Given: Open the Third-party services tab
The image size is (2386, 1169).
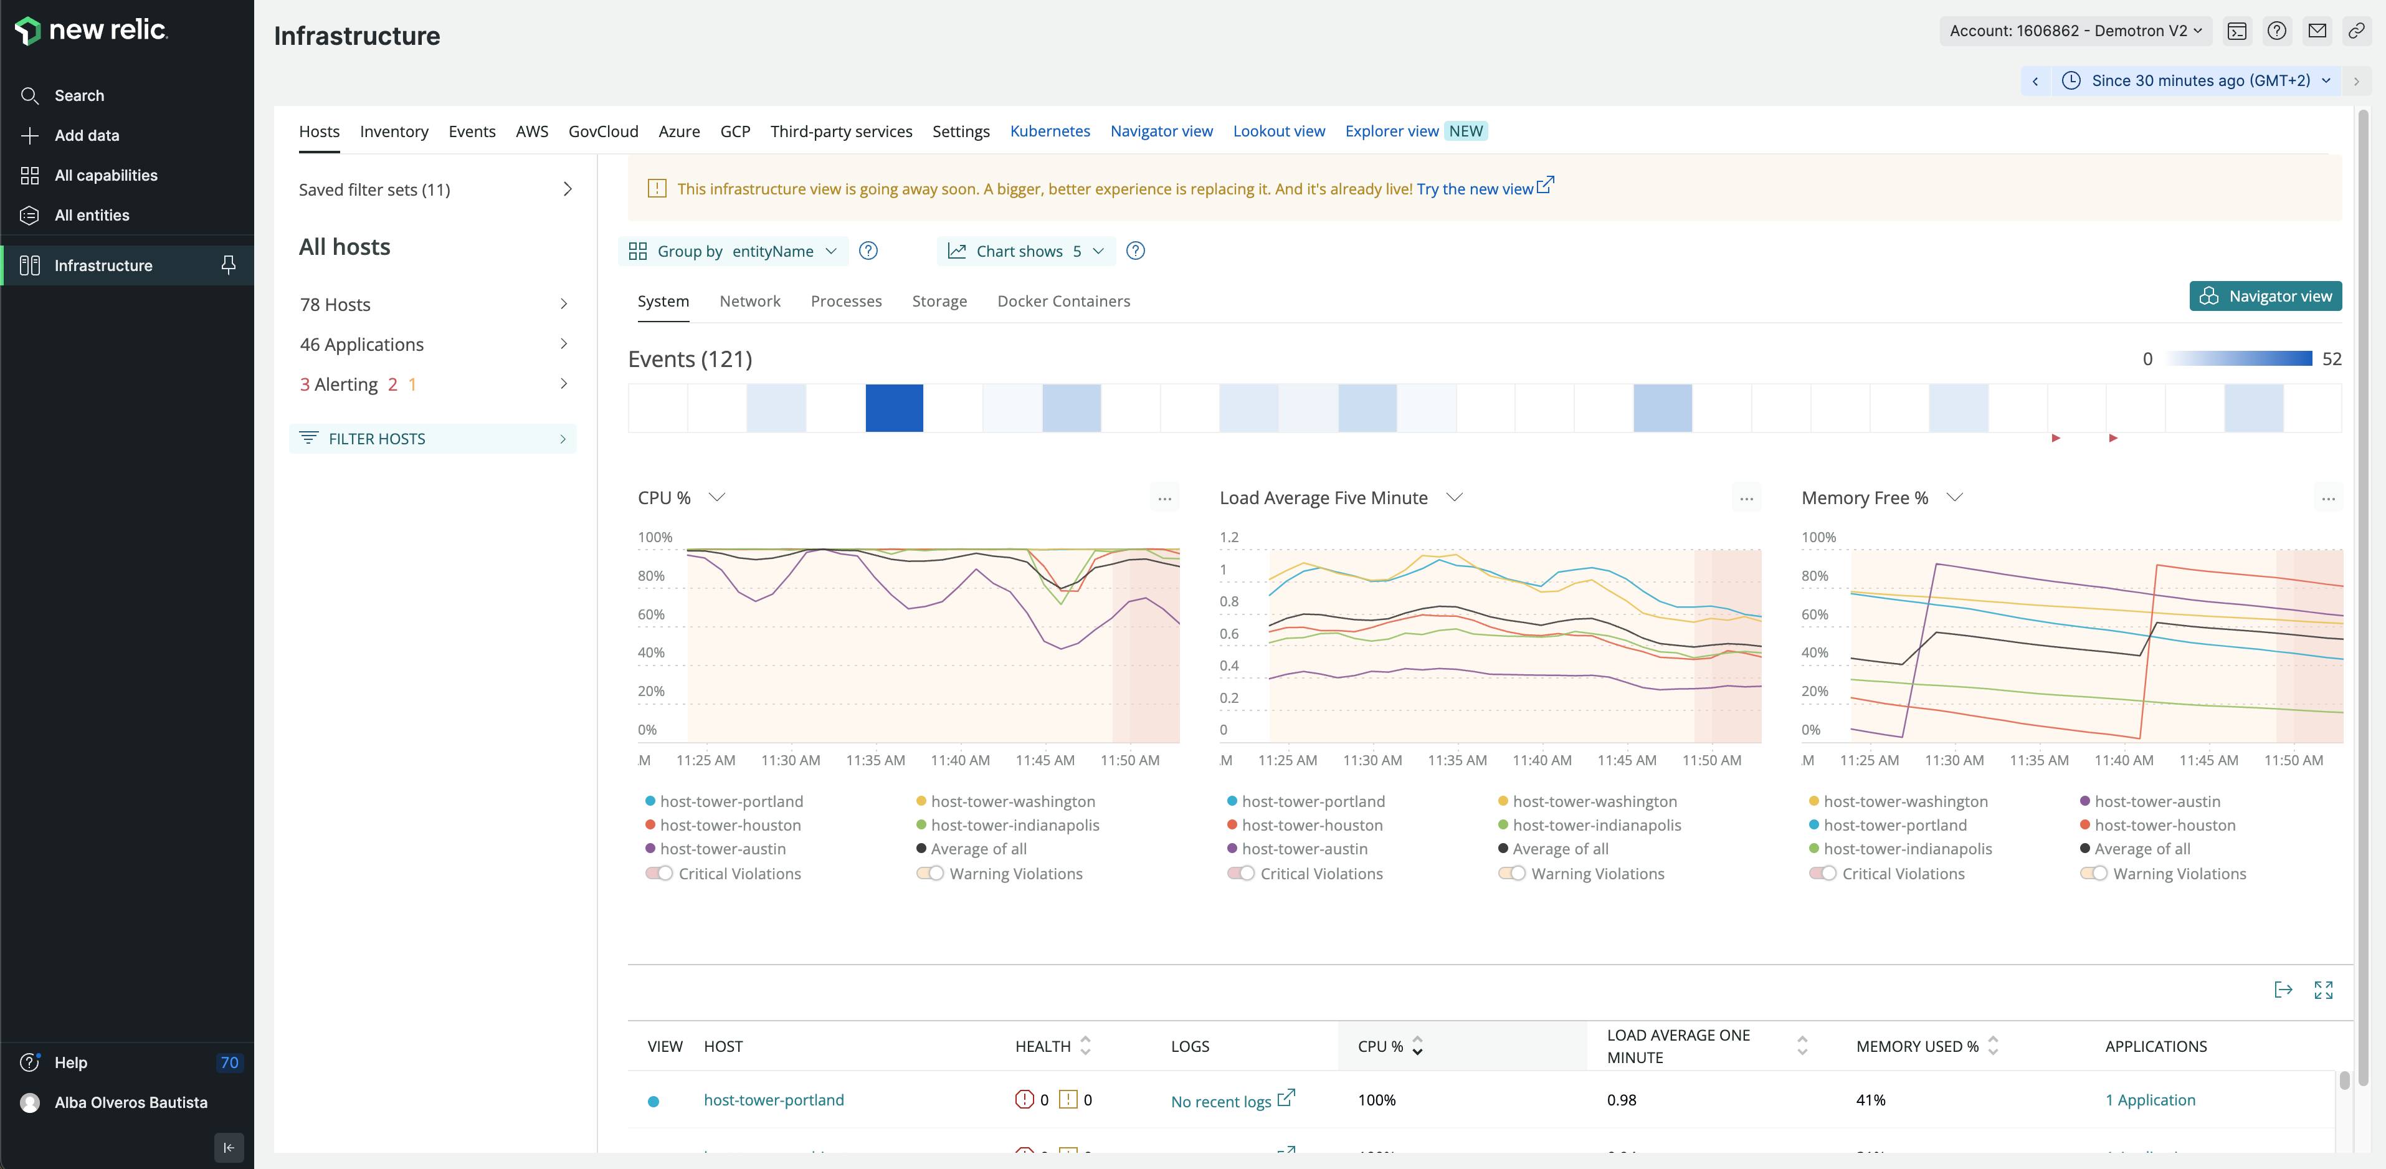Looking at the screenshot, I should [x=841, y=131].
